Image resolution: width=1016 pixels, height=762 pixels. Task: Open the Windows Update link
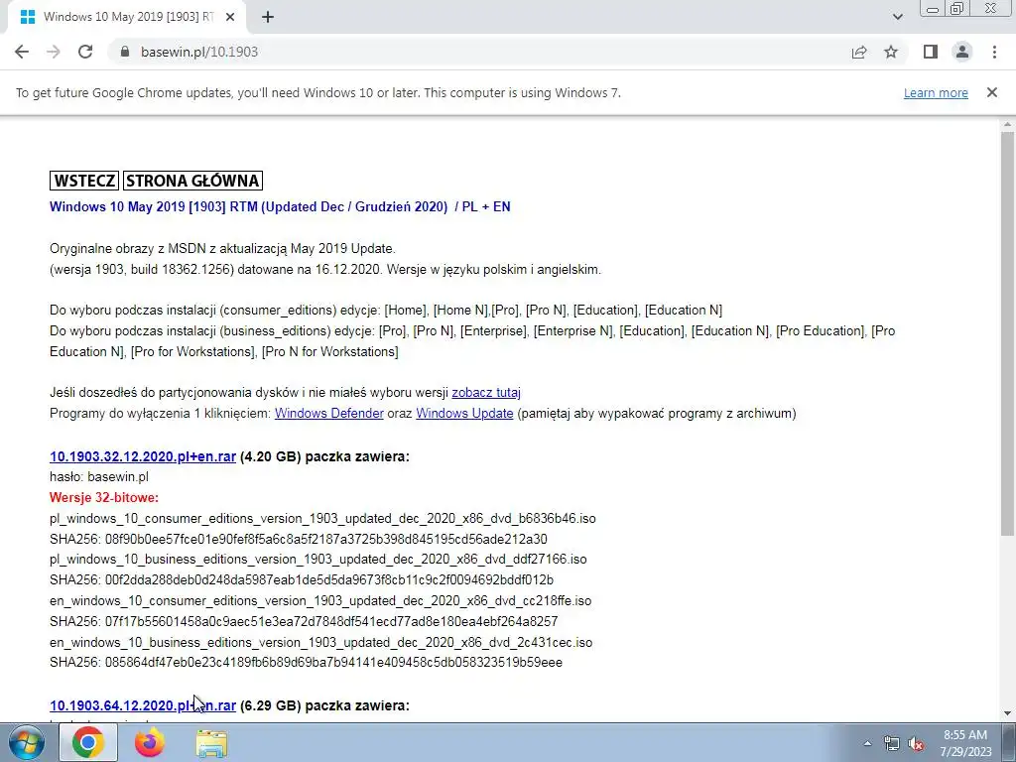click(464, 414)
